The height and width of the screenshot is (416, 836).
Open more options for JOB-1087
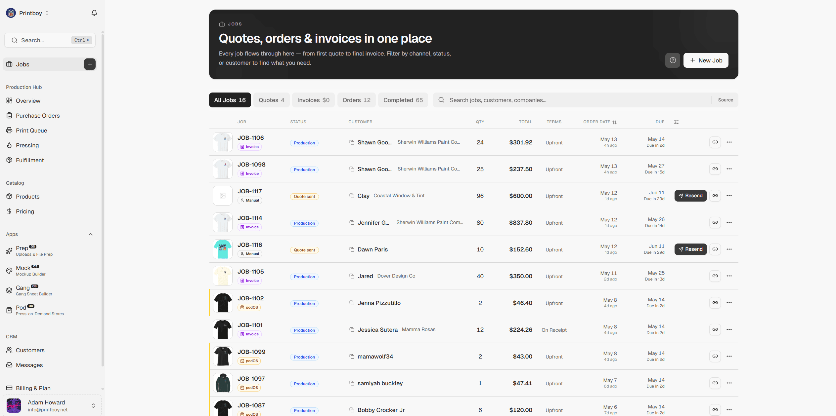coord(729,410)
